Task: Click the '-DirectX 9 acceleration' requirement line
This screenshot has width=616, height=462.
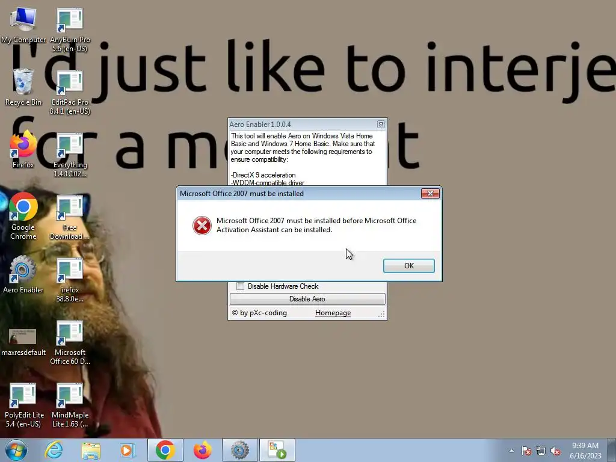Action: click(x=263, y=175)
